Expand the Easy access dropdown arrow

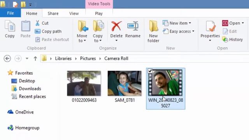[x=193, y=31]
